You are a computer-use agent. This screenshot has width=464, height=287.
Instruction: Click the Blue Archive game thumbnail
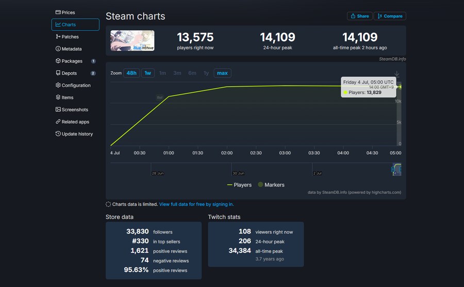(132, 41)
